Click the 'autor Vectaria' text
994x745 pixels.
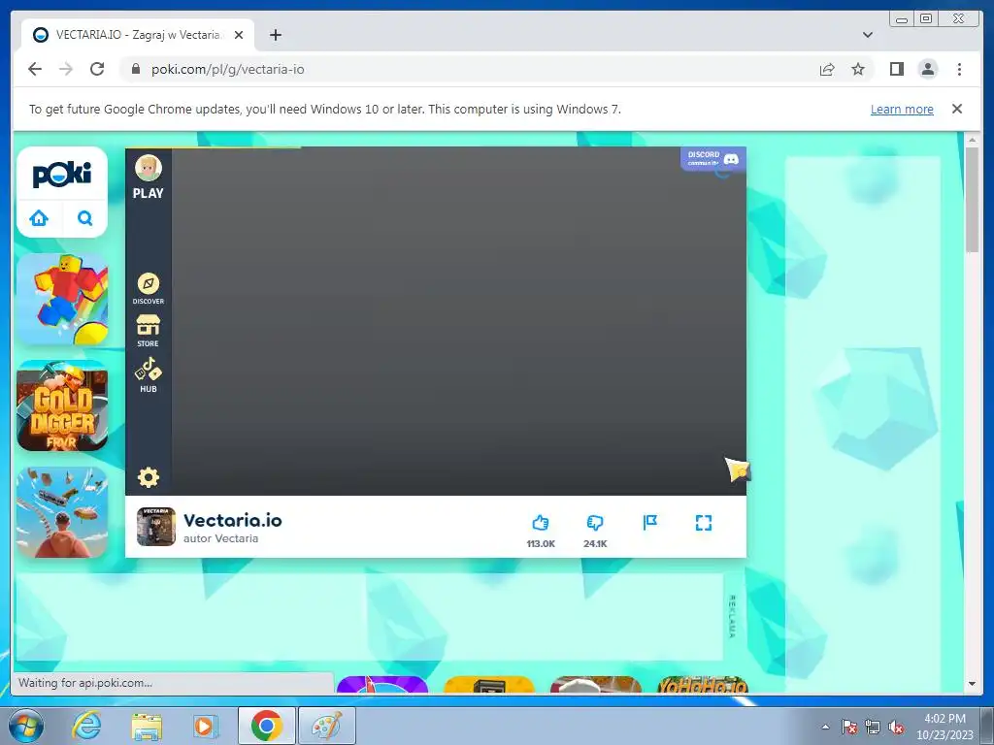click(220, 538)
